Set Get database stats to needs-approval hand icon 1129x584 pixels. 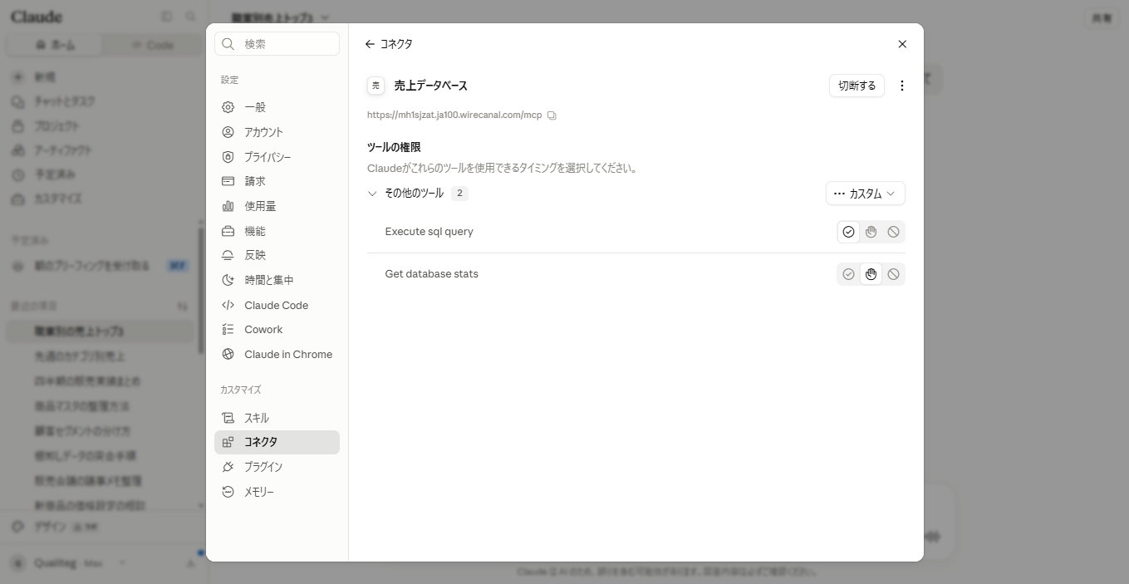click(x=871, y=274)
